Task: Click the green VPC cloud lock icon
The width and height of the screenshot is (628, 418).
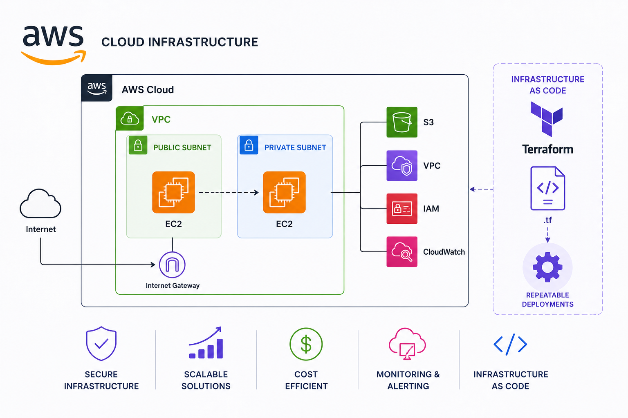Action: tap(130, 118)
